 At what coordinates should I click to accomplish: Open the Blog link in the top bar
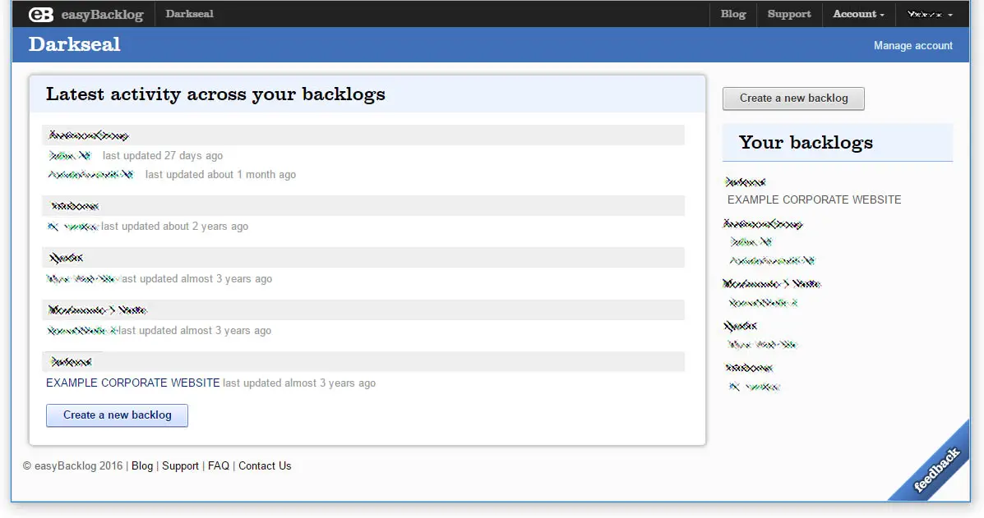[x=733, y=14]
